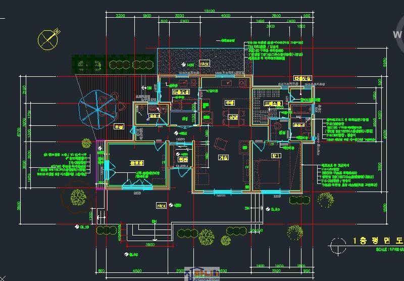Click the 주방 kitchen label
Viewport: 404px width, 281px height.
pos(230,103)
